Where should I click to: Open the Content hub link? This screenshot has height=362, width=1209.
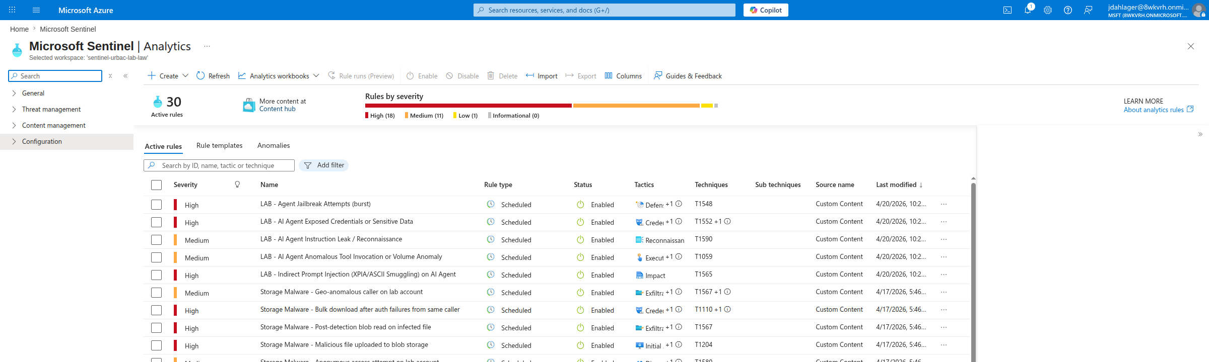(x=278, y=109)
